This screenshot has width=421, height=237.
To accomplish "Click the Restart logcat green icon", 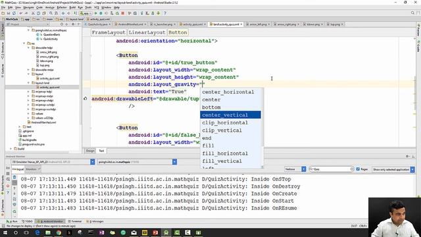I will pos(14,211).
